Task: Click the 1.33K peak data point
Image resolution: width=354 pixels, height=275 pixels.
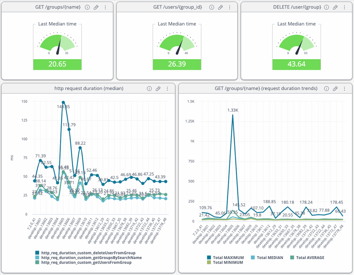Action: coord(233,115)
